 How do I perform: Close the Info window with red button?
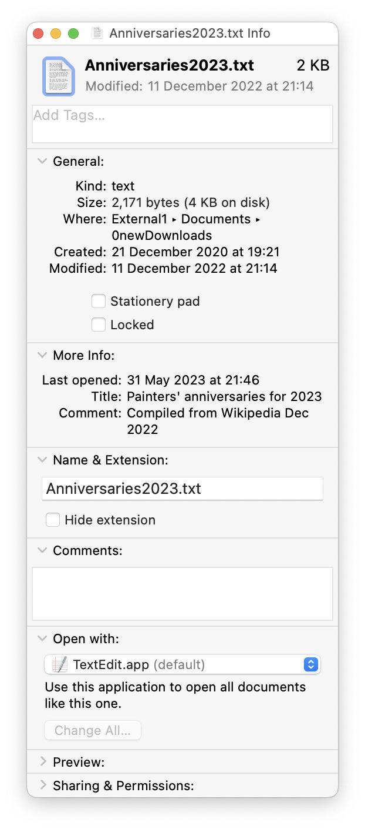(38, 34)
